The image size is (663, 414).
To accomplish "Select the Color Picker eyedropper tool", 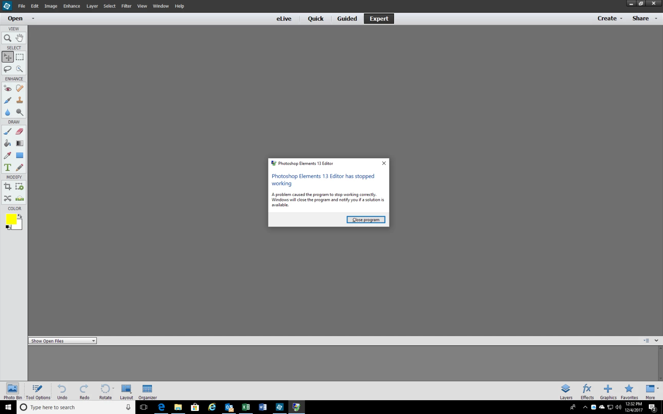I will click(x=7, y=155).
